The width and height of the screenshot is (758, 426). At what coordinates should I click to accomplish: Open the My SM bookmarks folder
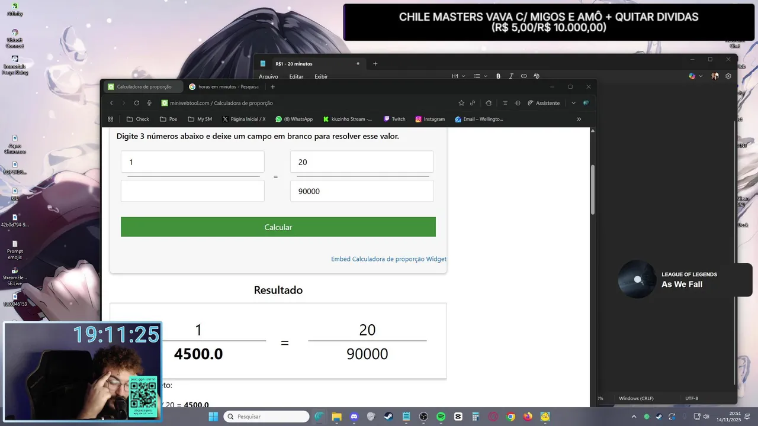[200, 119]
